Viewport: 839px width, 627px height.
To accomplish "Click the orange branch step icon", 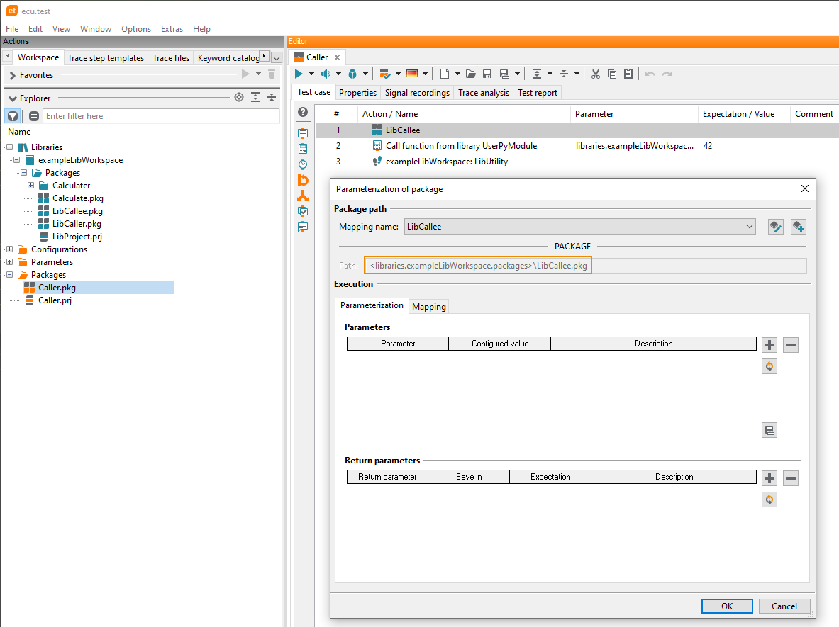I will click(303, 196).
